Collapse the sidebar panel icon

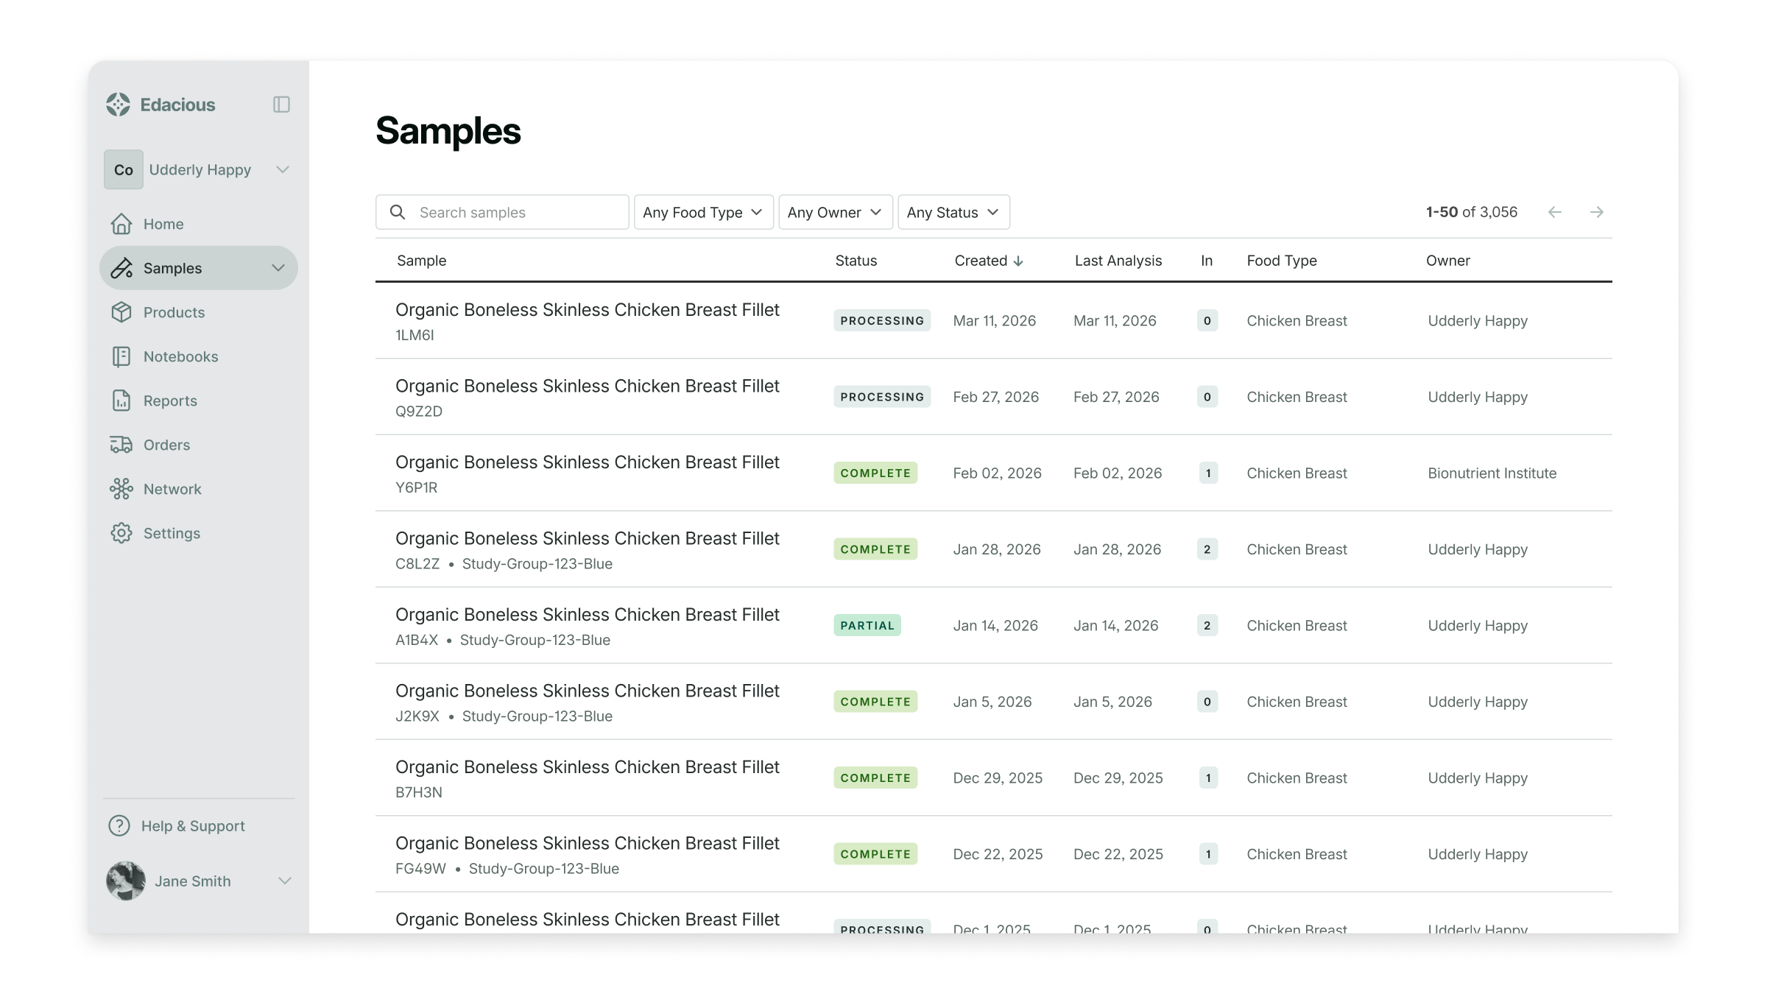pos(281,105)
